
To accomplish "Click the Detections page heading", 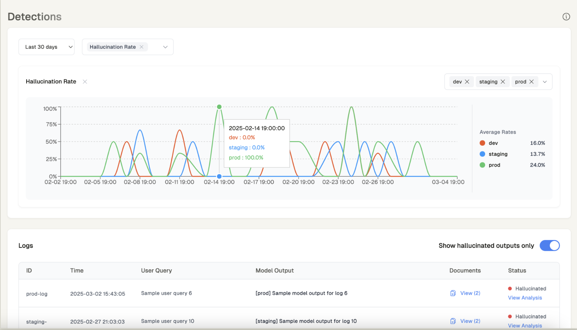I will (35, 16).
